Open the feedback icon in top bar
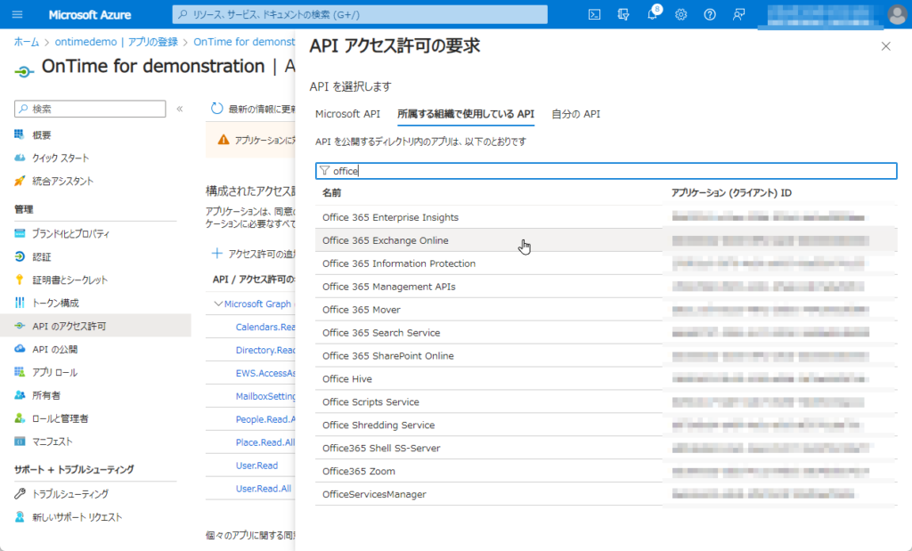The height and width of the screenshot is (551, 912). (x=738, y=14)
